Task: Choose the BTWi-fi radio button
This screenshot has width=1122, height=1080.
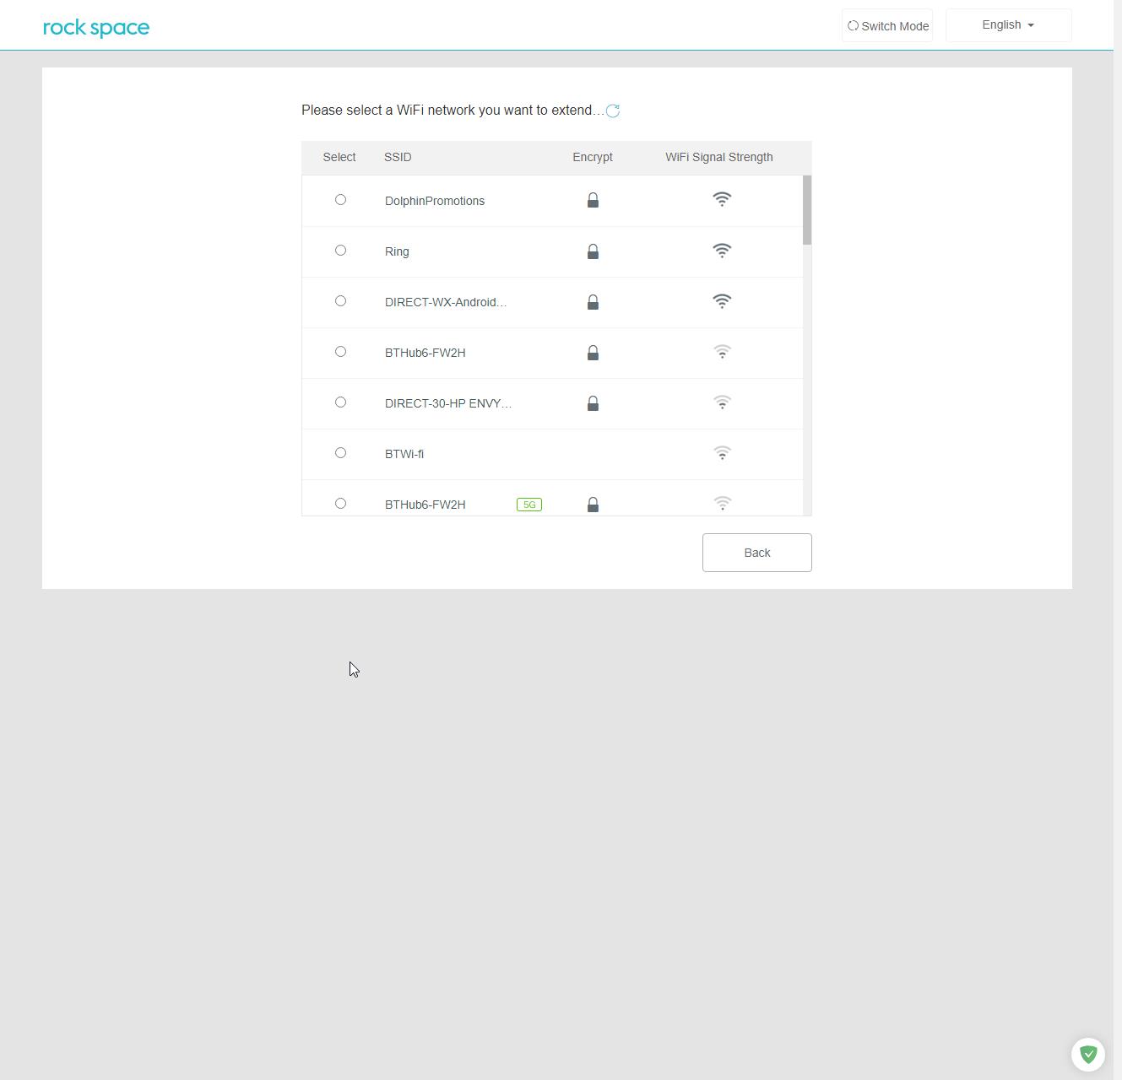Action: (x=340, y=453)
